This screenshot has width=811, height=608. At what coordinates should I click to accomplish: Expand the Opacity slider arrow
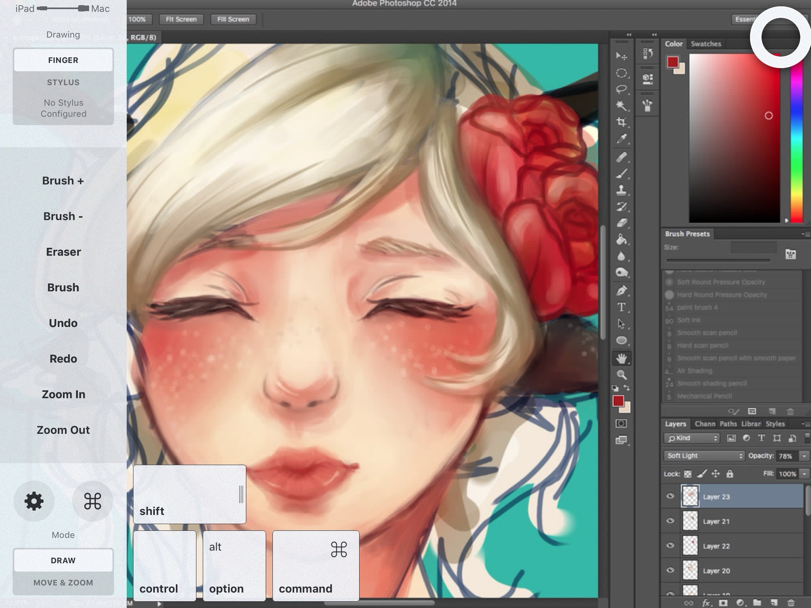click(804, 456)
